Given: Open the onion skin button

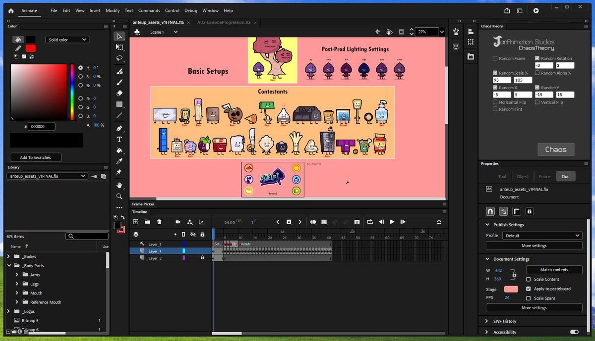Looking at the screenshot, I should coord(313,222).
